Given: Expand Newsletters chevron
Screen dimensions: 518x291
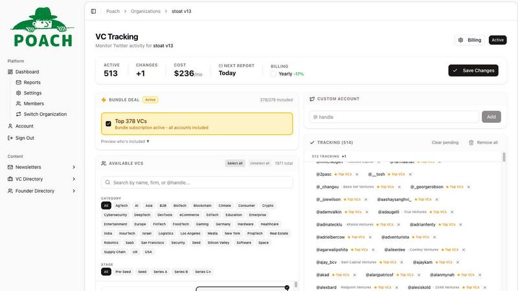Looking at the screenshot, I should pos(74,167).
